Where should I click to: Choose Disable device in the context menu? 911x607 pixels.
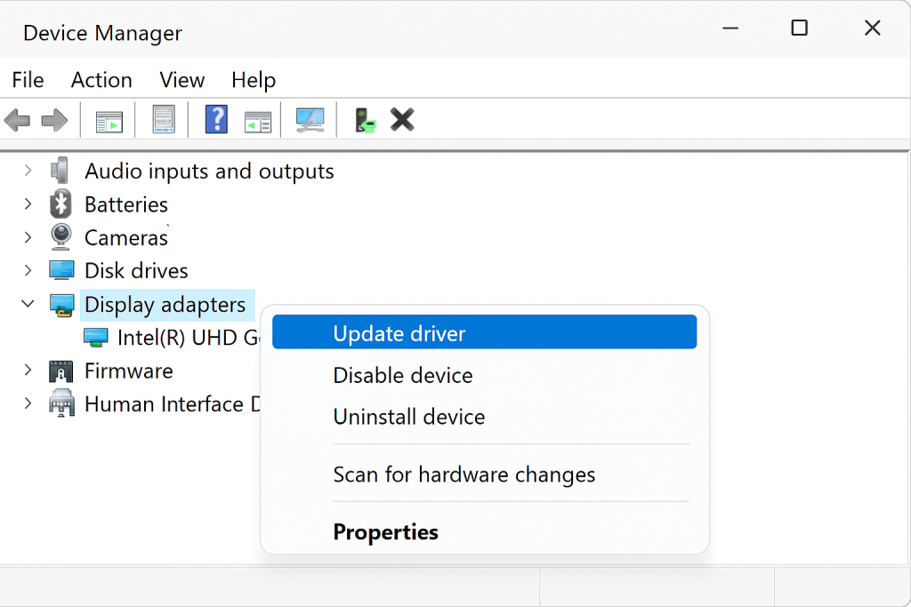(402, 375)
